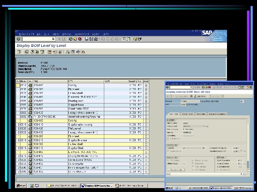Click the Windows Start button
The image size is (257, 192).
21,186
